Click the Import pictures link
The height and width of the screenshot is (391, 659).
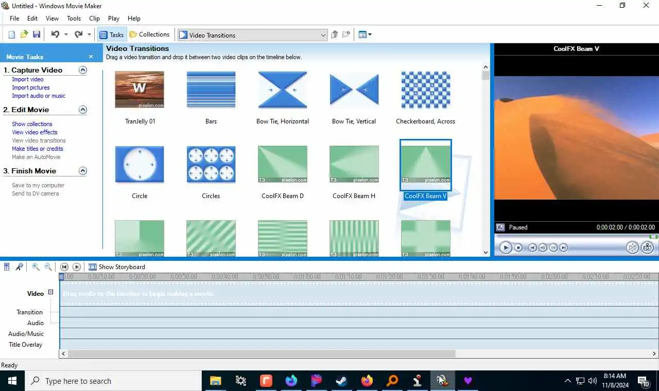[x=31, y=87]
